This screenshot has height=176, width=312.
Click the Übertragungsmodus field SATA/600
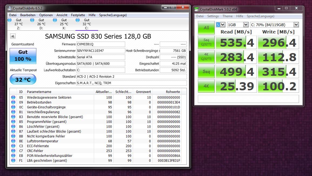click(101, 64)
